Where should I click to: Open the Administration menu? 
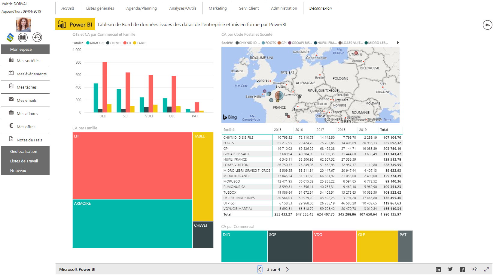(x=284, y=8)
